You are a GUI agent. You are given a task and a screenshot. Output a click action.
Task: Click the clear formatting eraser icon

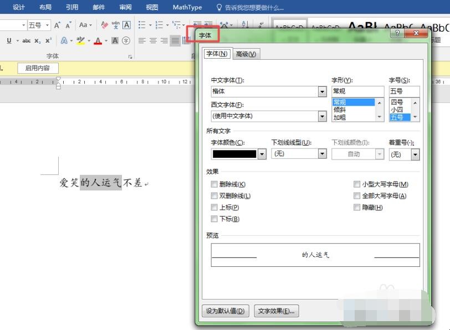click(x=105, y=25)
